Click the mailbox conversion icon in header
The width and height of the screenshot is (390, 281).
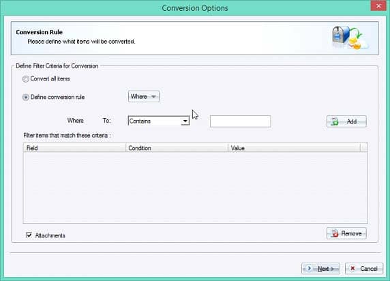point(350,38)
